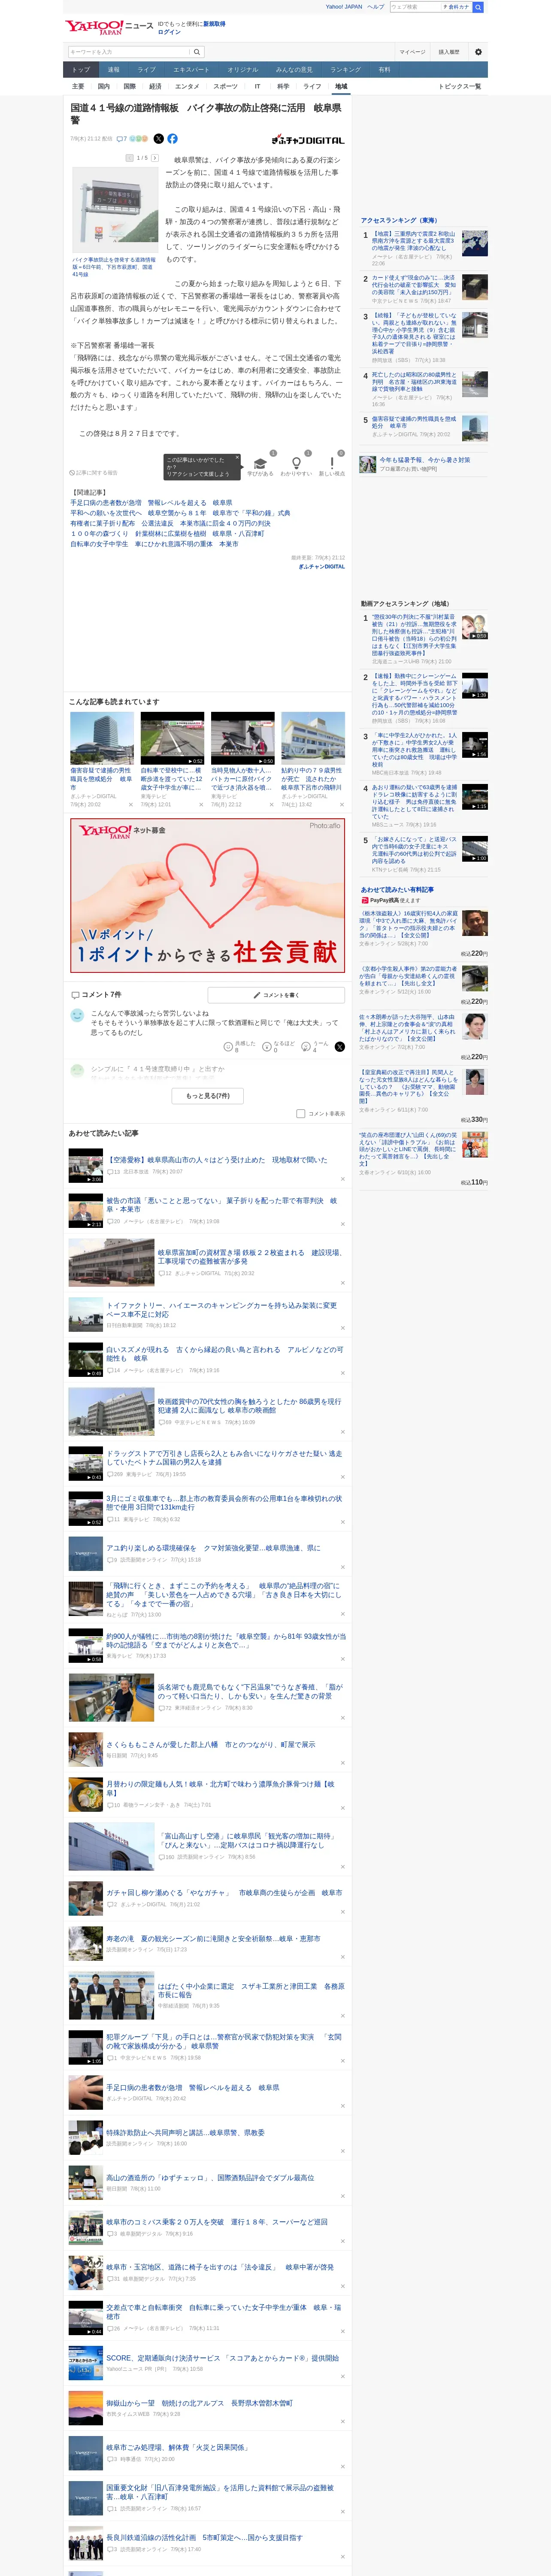Open article 御嶽山から一望 朝焼けの北アルプス

click(x=200, y=2403)
